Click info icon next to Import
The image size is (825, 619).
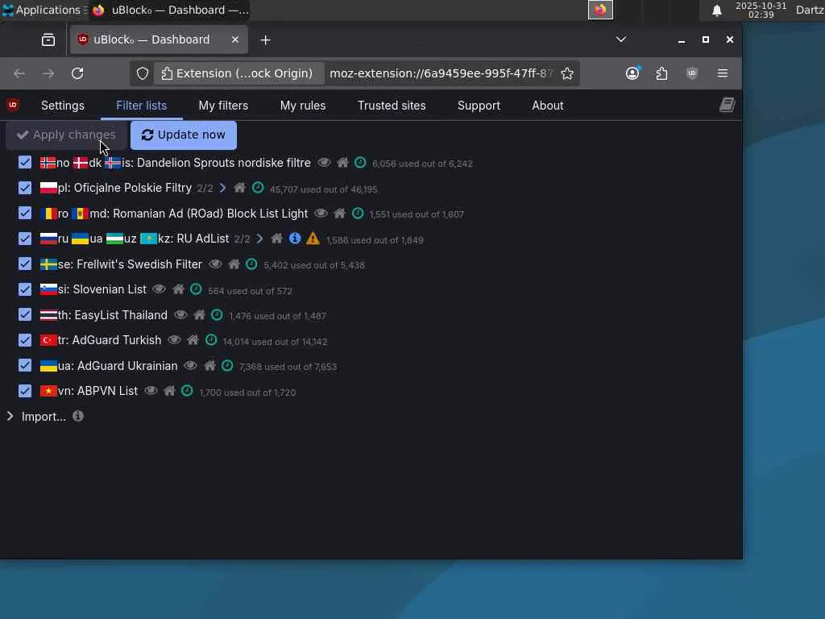tap(78, 416)
